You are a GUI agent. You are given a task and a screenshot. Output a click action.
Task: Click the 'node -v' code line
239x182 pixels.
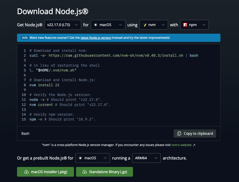(x=66, y=100)
